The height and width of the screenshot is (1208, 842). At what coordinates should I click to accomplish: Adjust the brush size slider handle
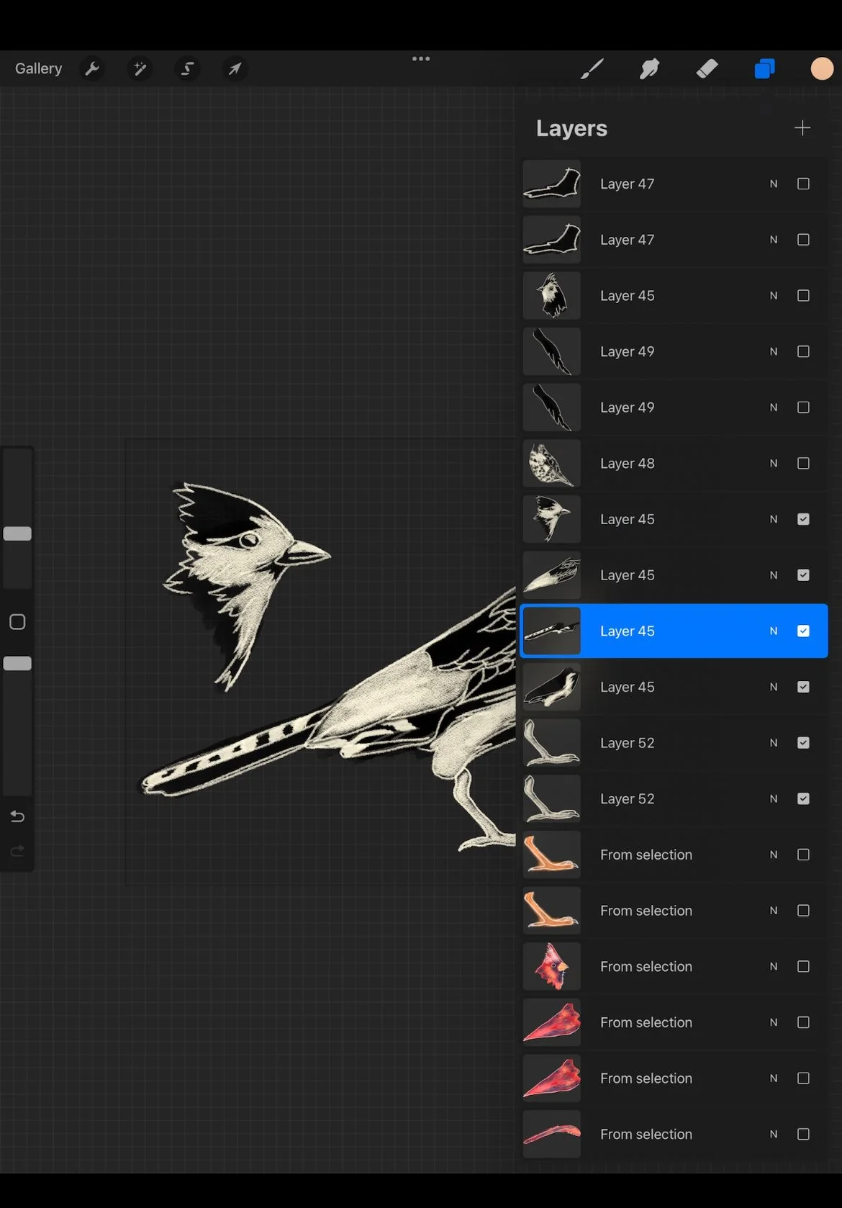(17, 533)
